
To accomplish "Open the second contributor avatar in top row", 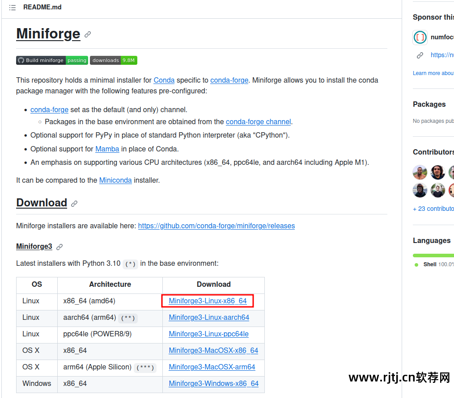I will pyautogui.click(x=438, y=172).
